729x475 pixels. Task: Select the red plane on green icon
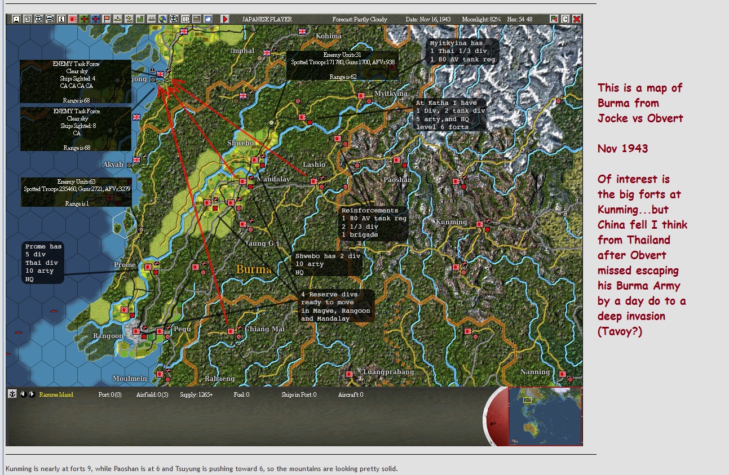click(x=83, y=19)
